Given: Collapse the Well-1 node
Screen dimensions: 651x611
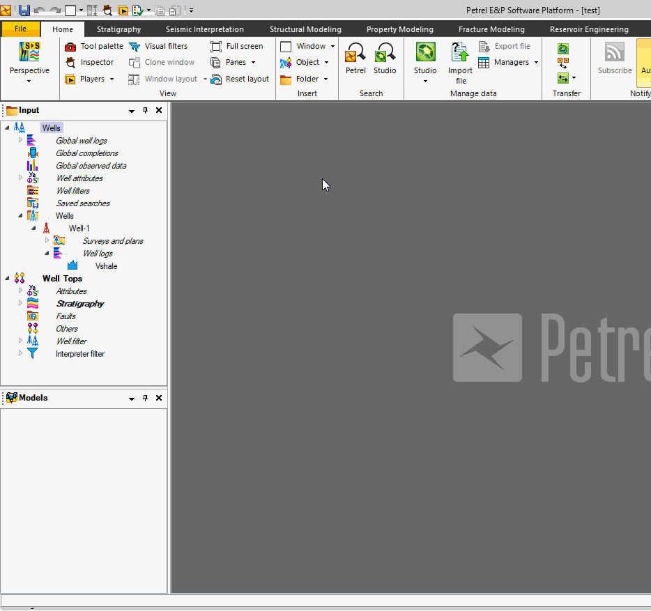Looking at the screenshot, I should tap(33, 229).
